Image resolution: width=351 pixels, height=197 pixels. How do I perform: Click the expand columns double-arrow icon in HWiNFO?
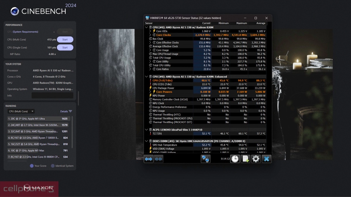(149, 159)
